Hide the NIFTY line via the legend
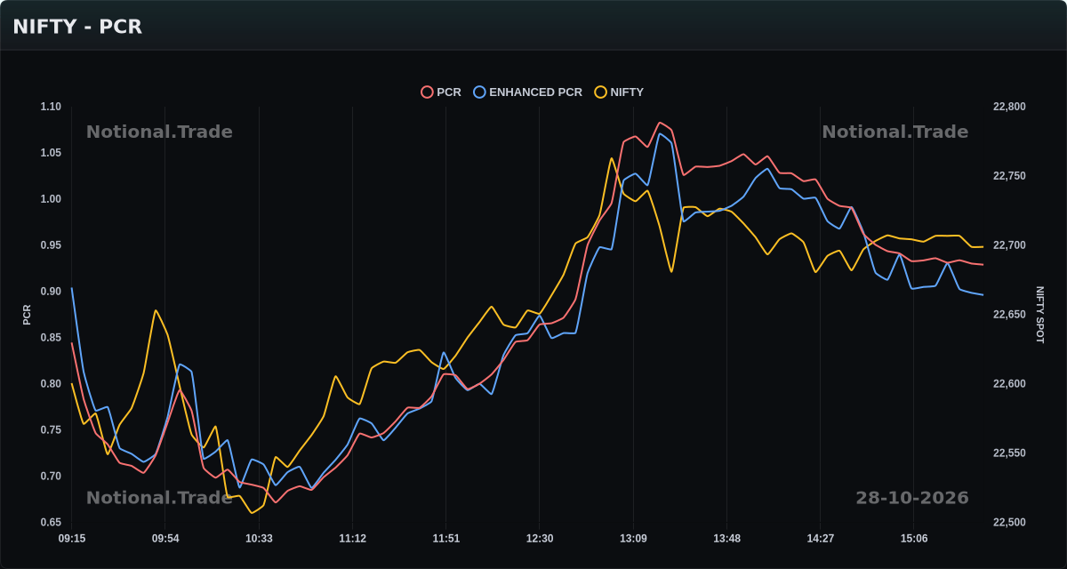Viewport: 1067px width, 569px height. pyautogui.click(x=619, y=92)
